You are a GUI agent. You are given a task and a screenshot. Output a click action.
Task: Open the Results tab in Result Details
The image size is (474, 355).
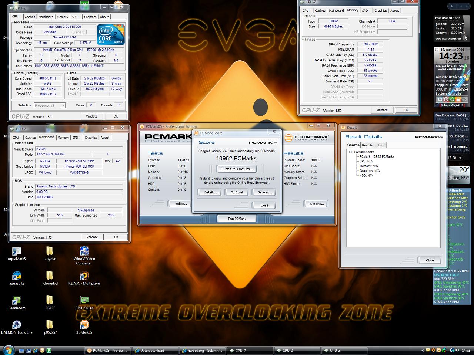(367, 145)
